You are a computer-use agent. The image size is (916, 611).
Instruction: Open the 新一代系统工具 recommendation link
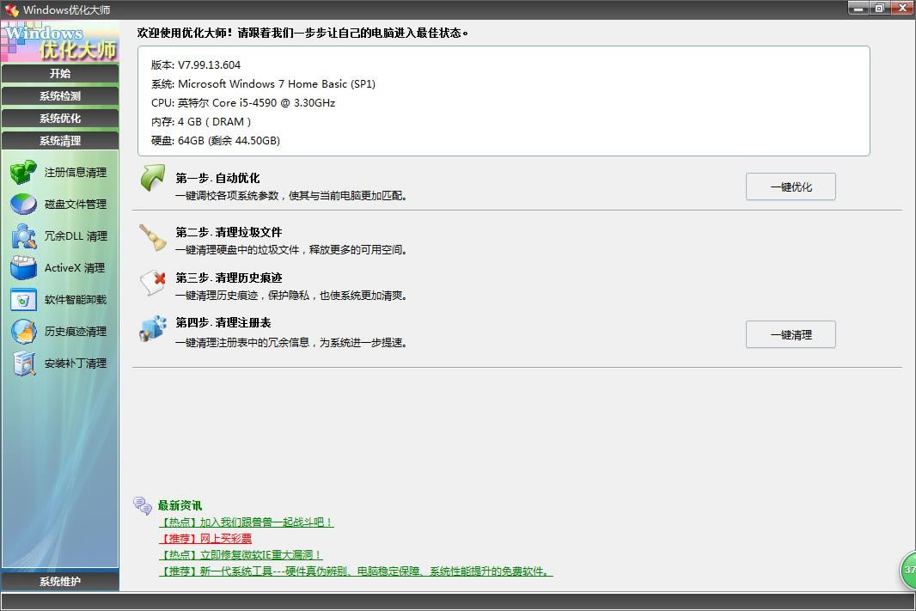356,571
